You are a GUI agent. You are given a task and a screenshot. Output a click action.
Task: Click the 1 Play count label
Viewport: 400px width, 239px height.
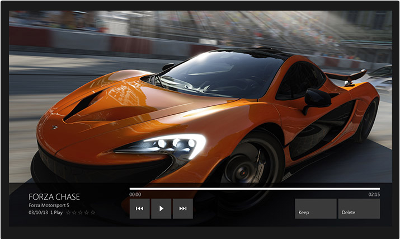[x=57, y=213]
